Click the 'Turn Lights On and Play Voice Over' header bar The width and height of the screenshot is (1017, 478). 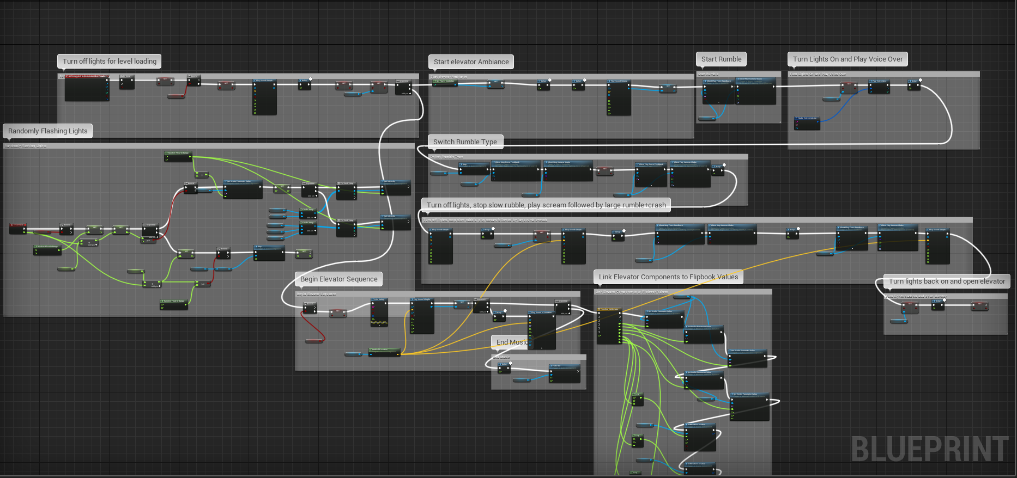883,74
